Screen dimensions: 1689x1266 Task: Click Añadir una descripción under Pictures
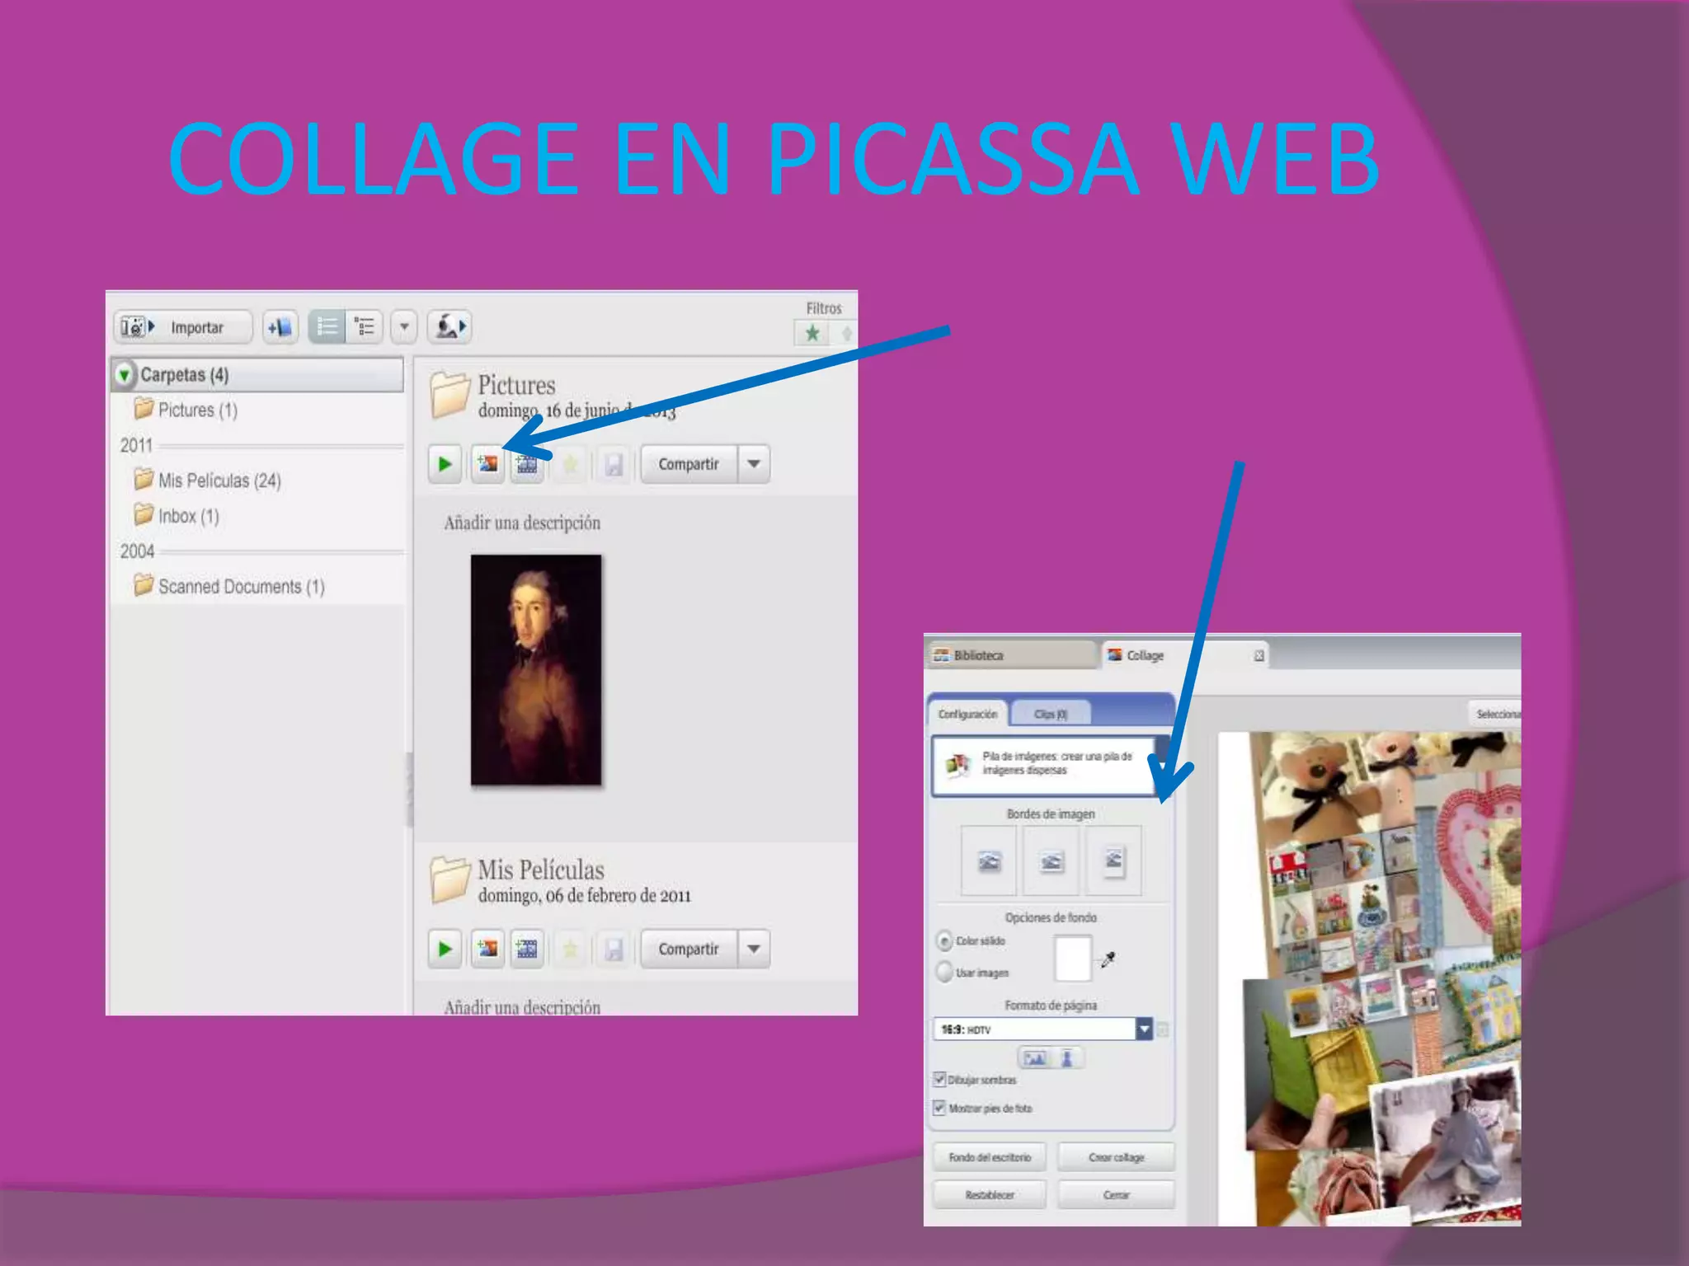[x=522, y=523]
